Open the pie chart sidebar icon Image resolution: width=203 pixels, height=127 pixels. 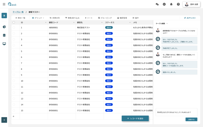pos(4,27)
